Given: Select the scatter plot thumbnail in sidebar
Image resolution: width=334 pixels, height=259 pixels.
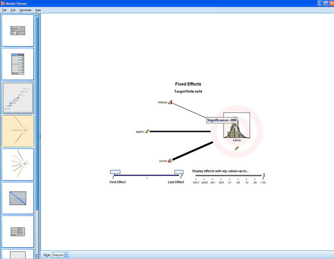Looking at the screenshot, I should point(18,98).
